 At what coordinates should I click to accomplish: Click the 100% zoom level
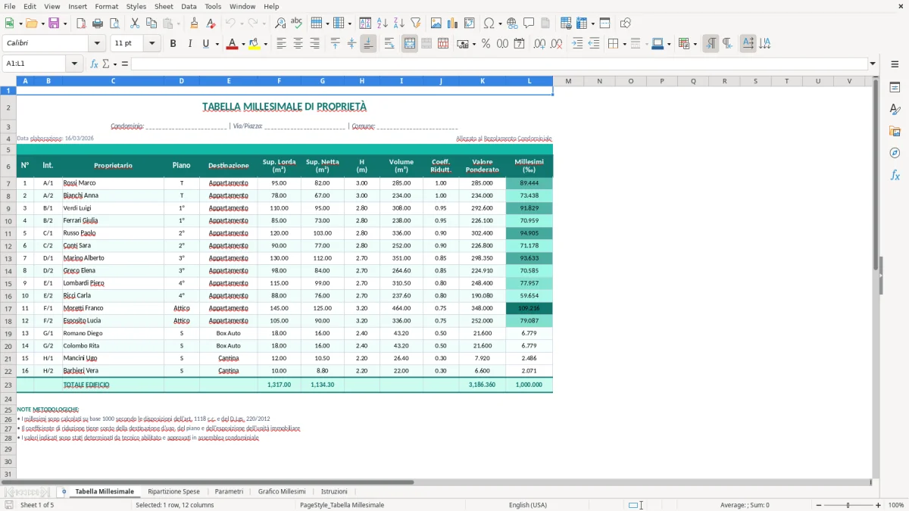point(895,505)
